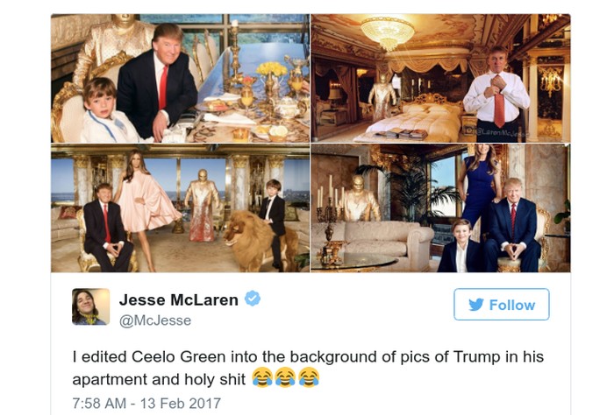Open the bottom-right family sofa photo

[x=440, y=207]
